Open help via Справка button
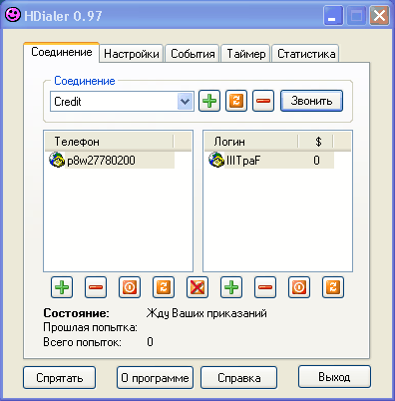395x401 pixels. [239, 378]
